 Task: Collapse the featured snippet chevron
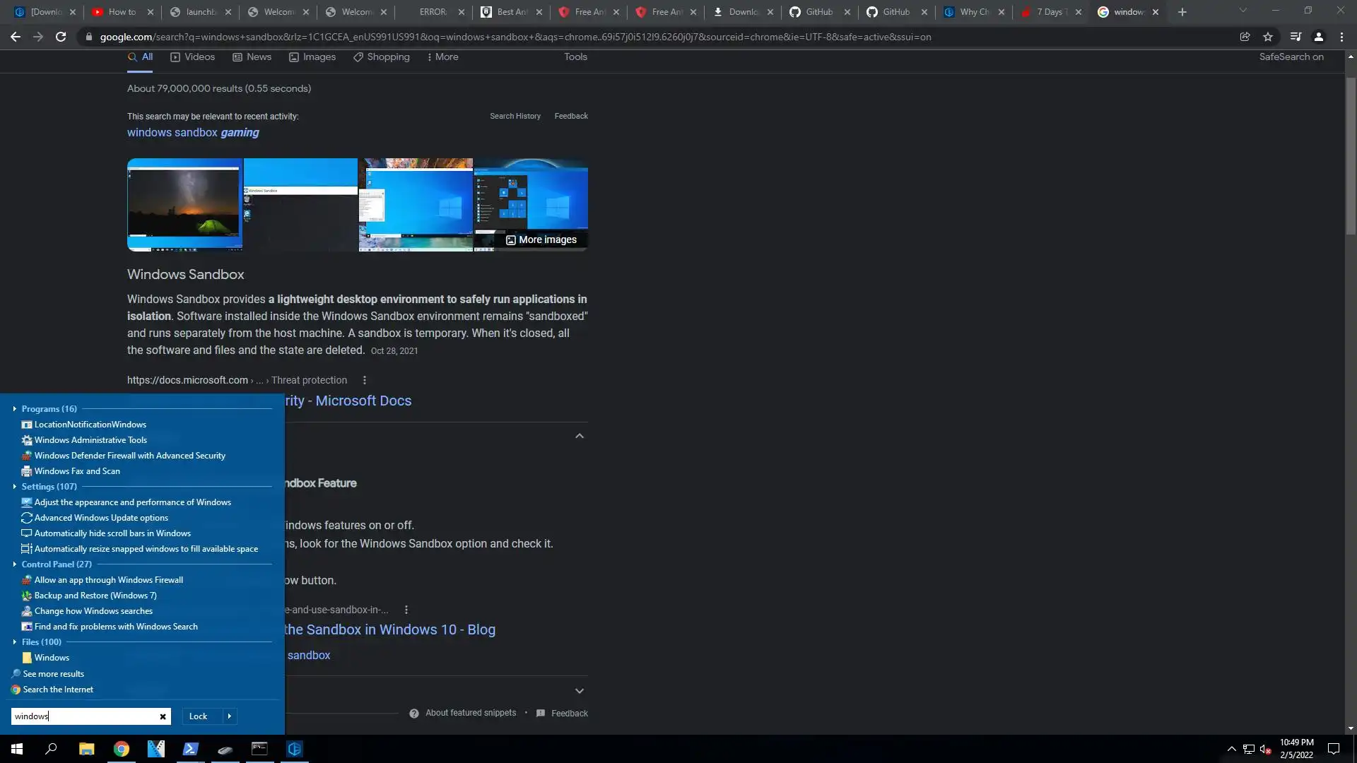point(580,436)
